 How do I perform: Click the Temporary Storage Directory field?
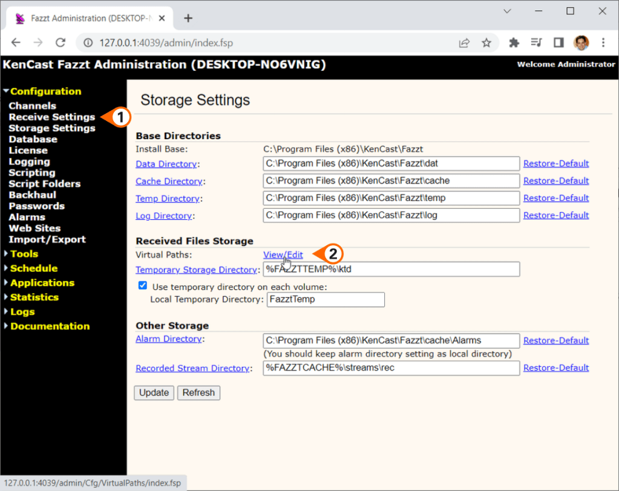(391, 269)
